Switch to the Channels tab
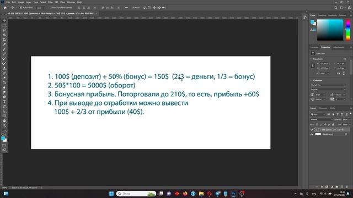Screen dimensions: 353x198 pyautogui.click(x=323, y=108)
